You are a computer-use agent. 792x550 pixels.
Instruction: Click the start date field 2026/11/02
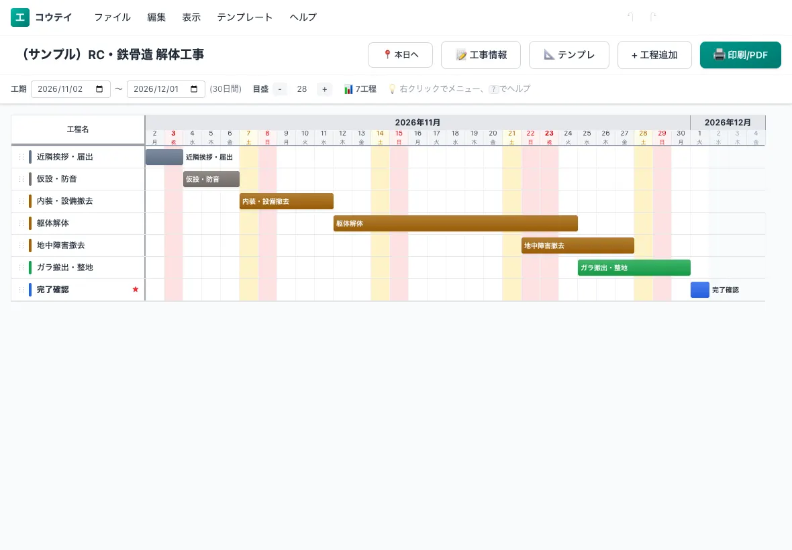70,89
